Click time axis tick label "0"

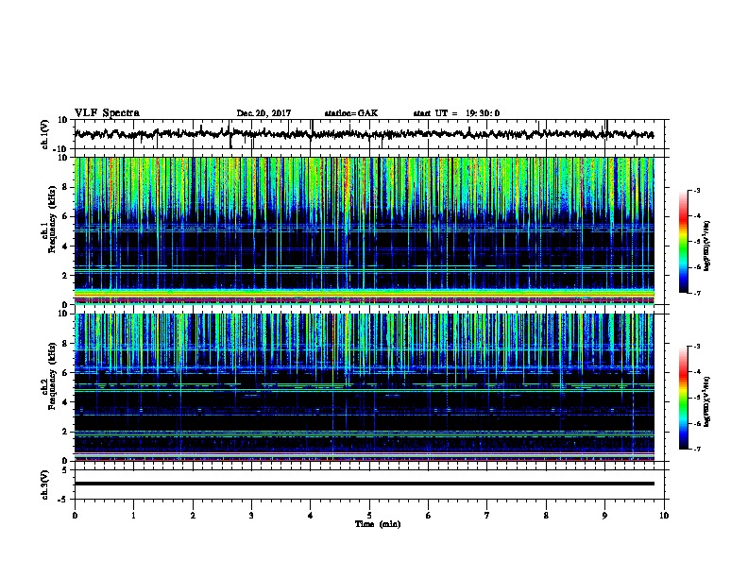[75, 516]
